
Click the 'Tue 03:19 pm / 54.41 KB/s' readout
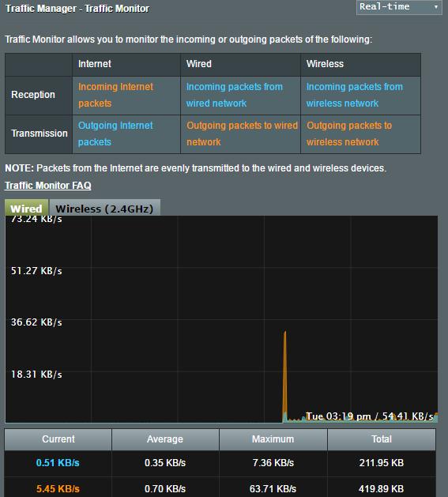click(369, 416)
